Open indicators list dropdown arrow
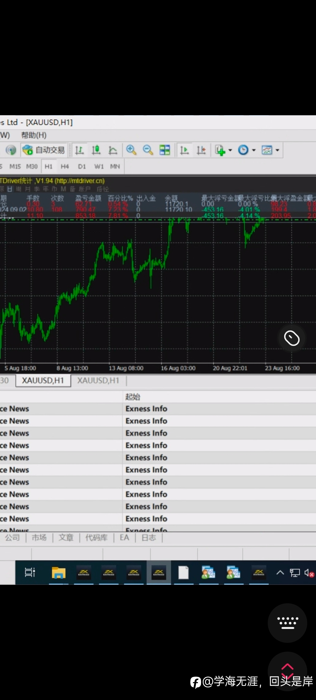Viewport: 316px width, 700px height. click(x=230, y=150)
